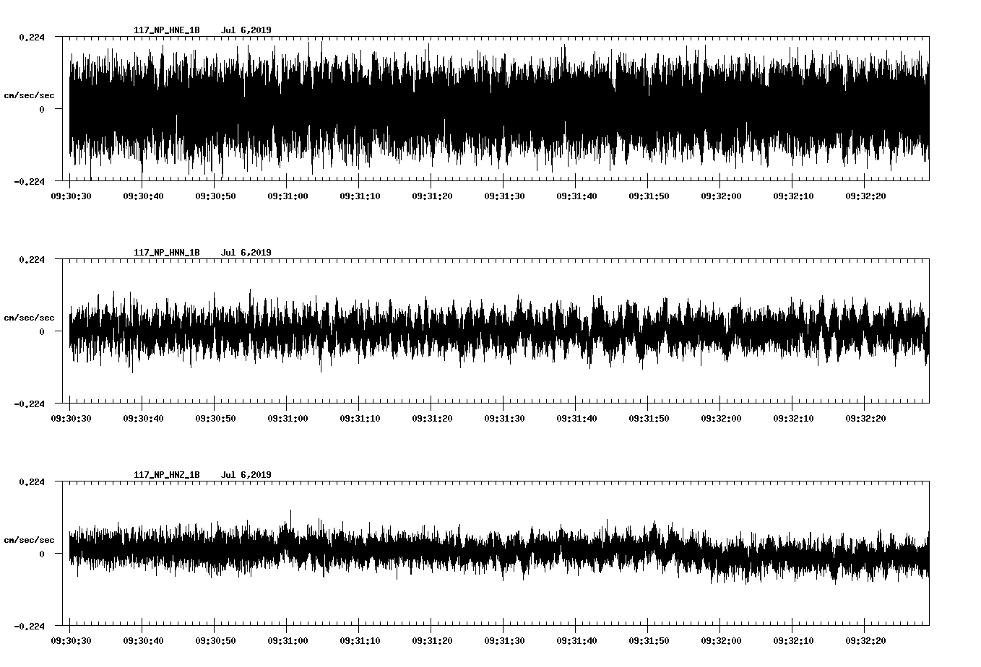Click the 09:32:10 time label under HNZ plot
The height and width of the screenshot is (667, 981).
(793, 640)
